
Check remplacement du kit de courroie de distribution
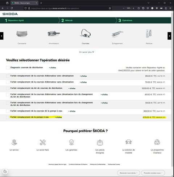coord(8,88)
